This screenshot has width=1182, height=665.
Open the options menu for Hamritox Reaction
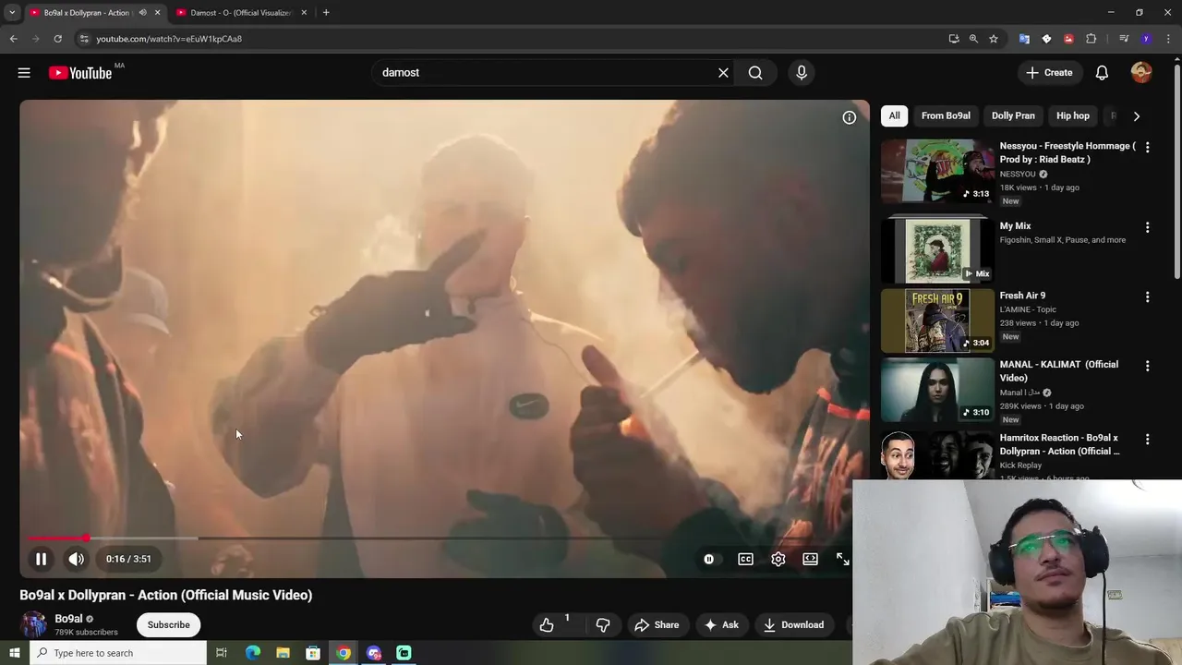[1147, 440]
